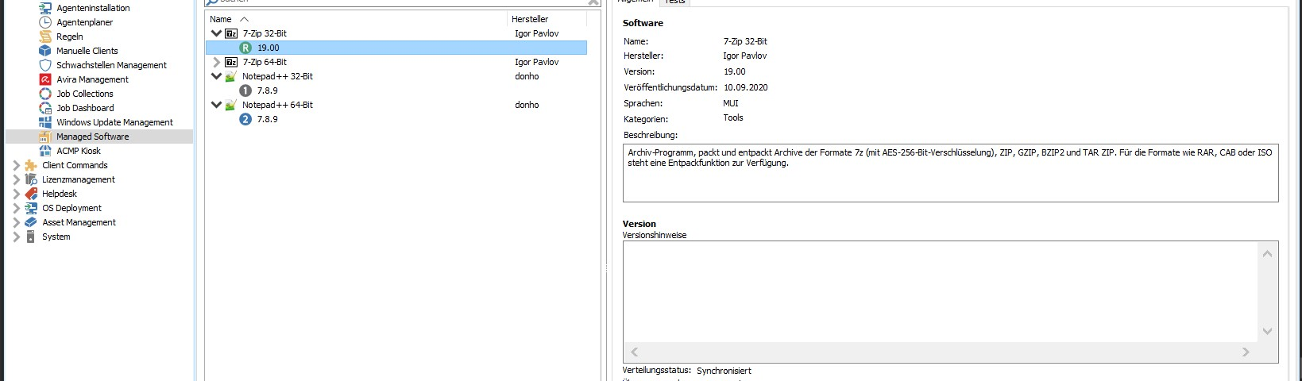The width and height of the screenshot is (1302, 381).
Task: Open the ACMP Kiosk entry
Action: click(x=79, y=151)
